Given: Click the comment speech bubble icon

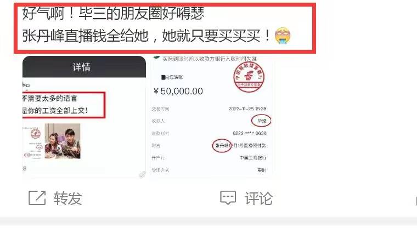Looking at the screenshot, I should point(228,198).
